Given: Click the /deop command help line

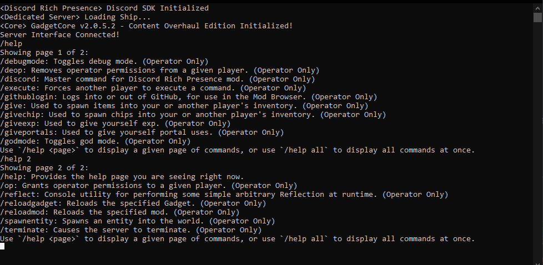Looking at the screenshot, I should (x=160, y=70).
